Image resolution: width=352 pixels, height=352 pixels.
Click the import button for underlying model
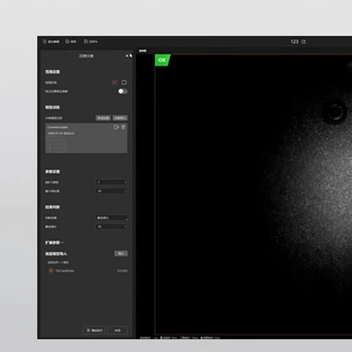pyautogui.click(x=121, y=253)
